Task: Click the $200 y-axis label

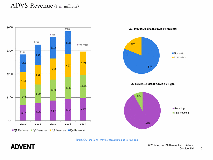Action: [10, 74]
